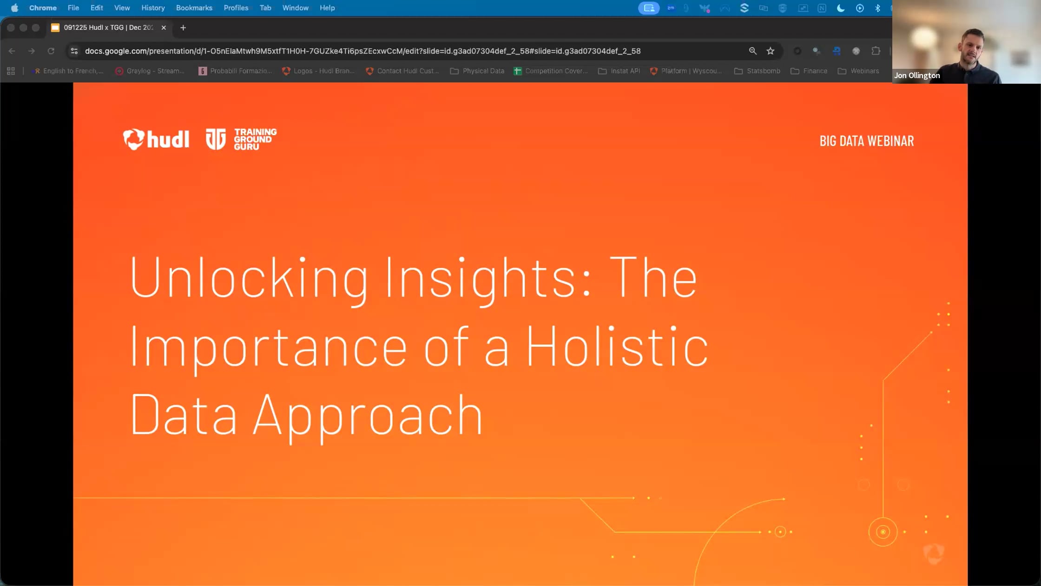This screenshot has width=1041, height=586.
Task: Open the zoom/magnifier icon in the address bar
Action: [x=752, y=51]
